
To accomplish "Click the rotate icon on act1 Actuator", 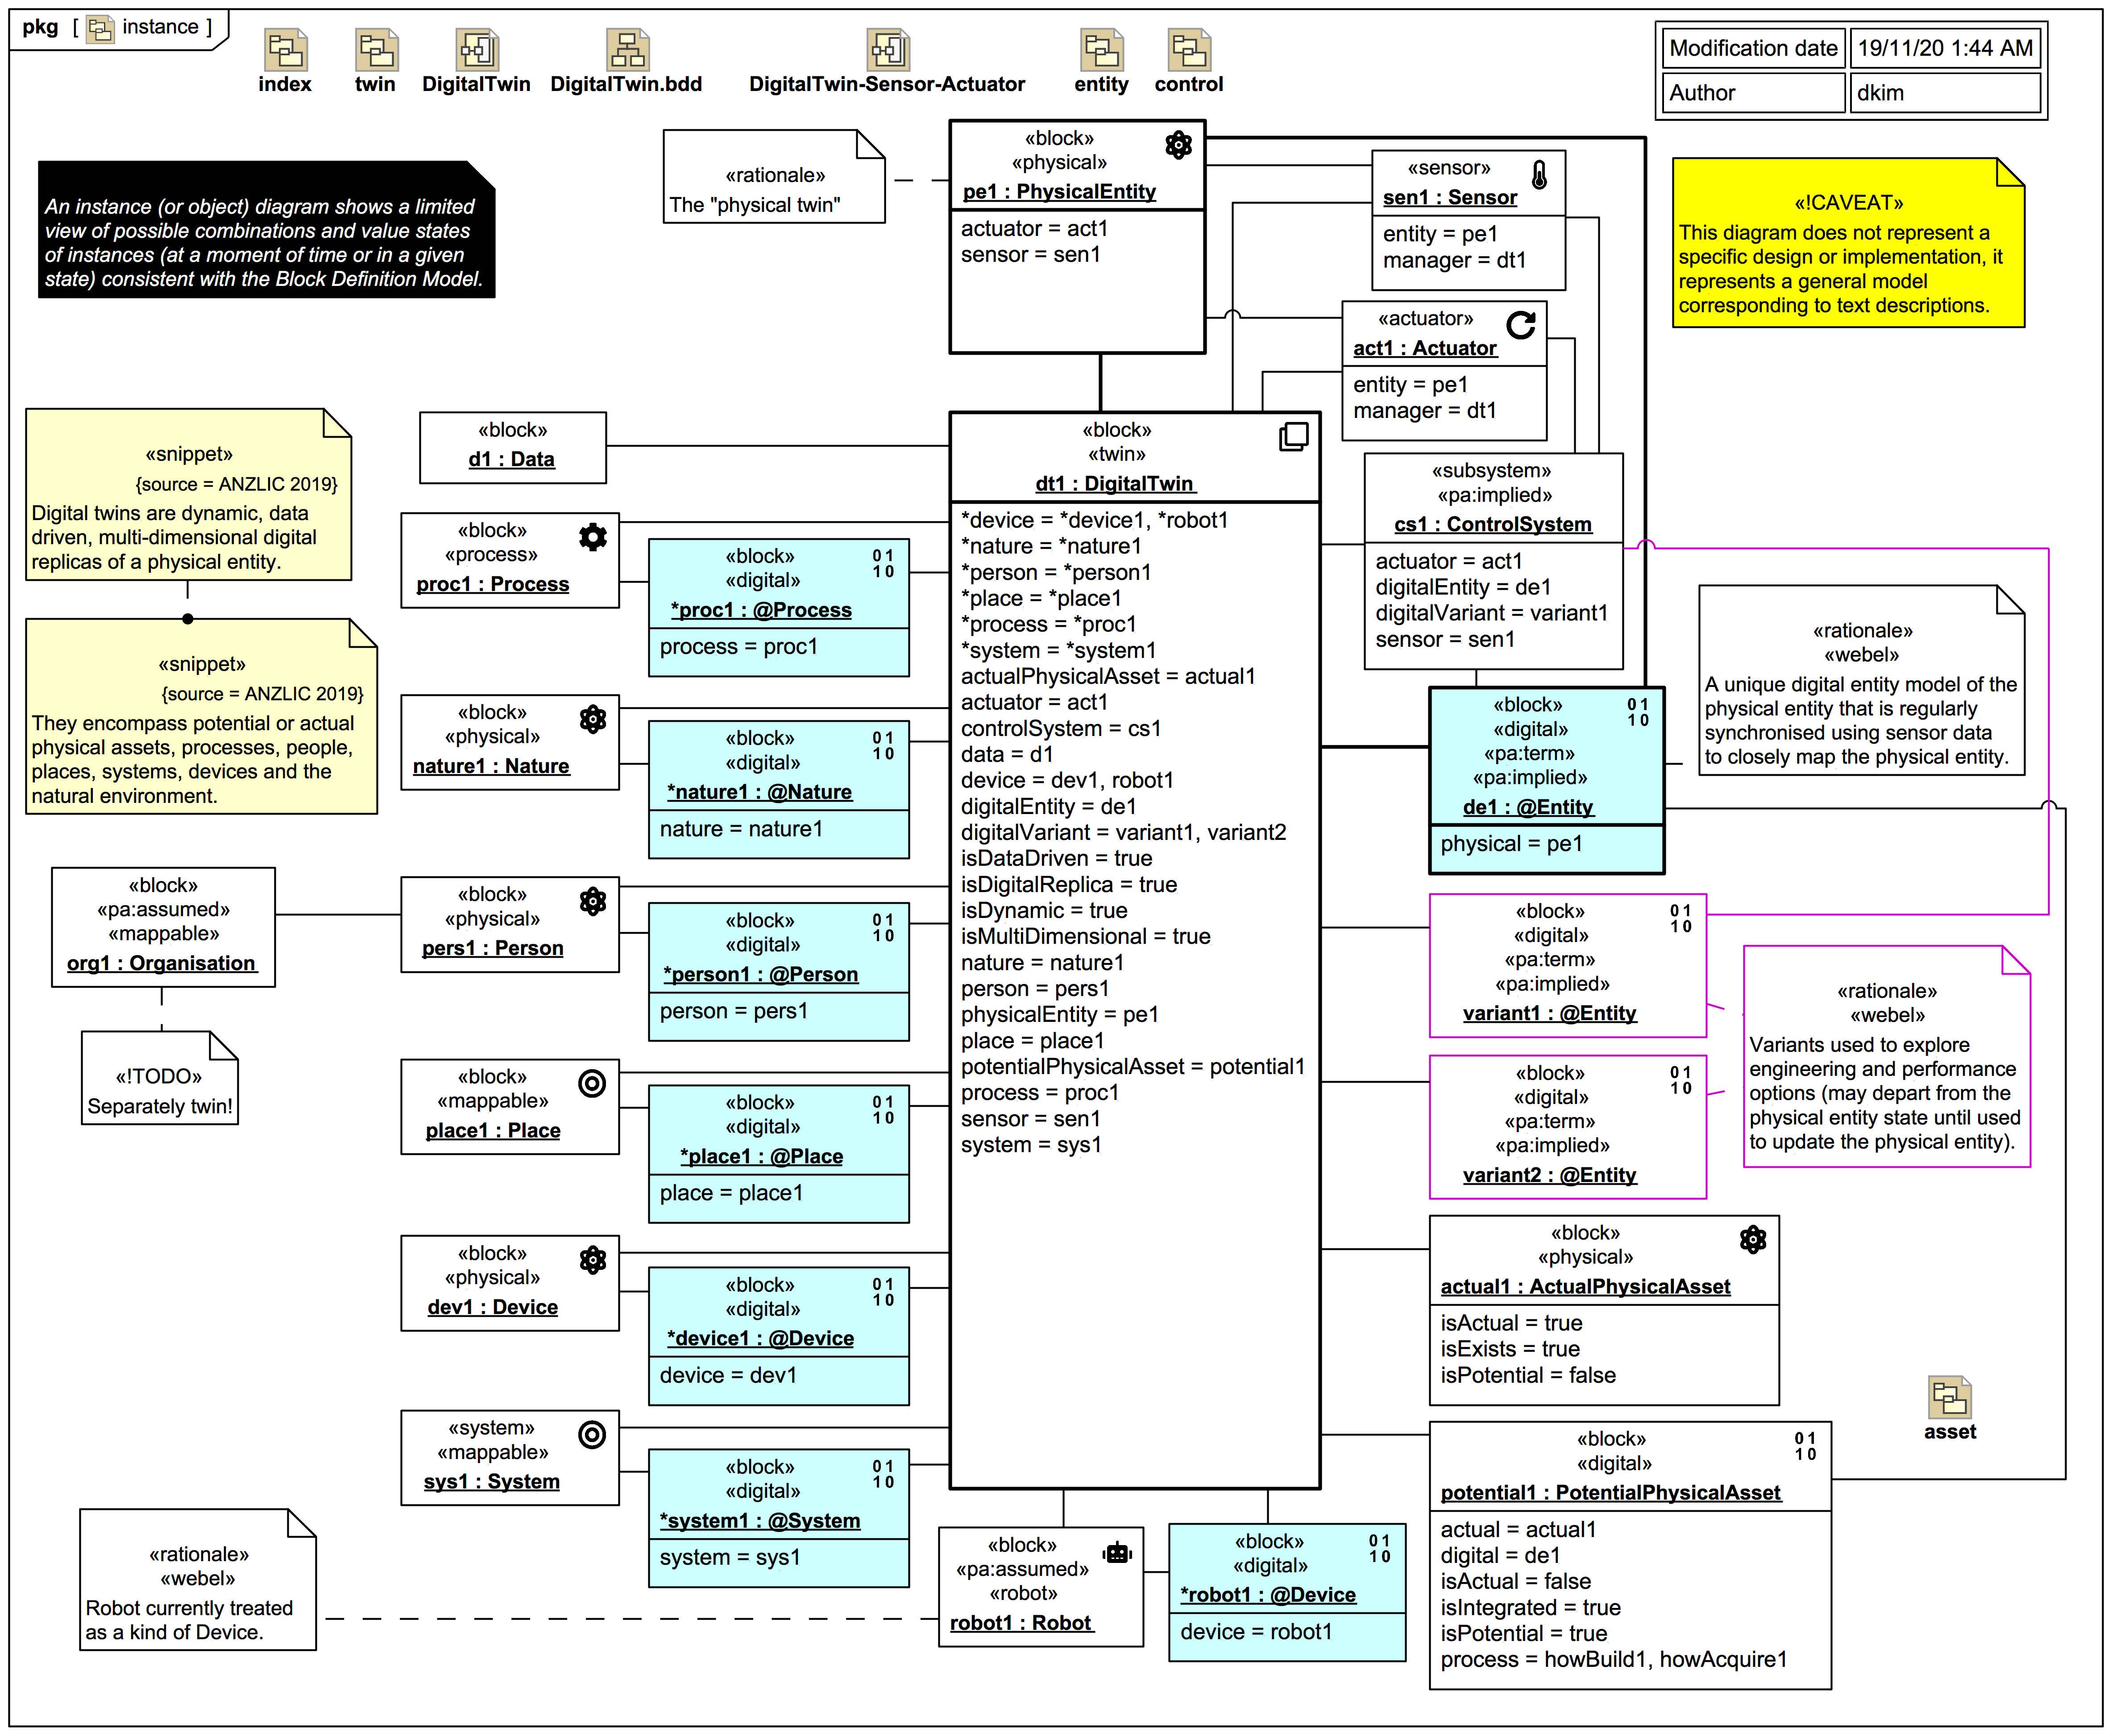I will [1521, 325].
